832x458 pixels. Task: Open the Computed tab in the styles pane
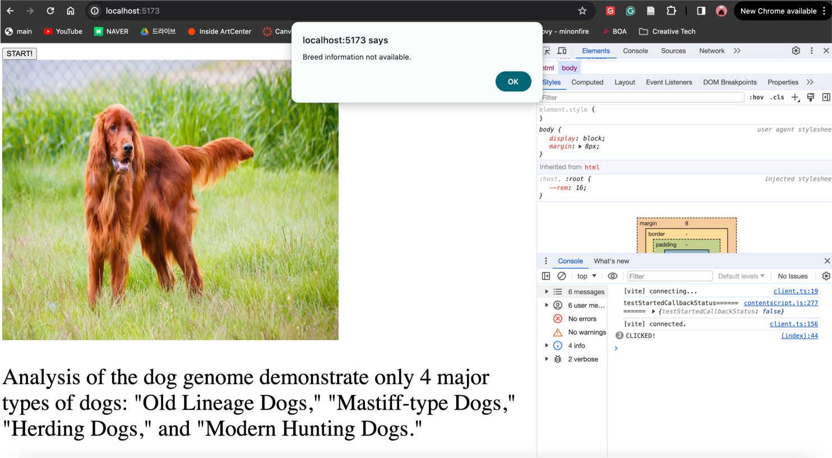(x=587, y=82)
